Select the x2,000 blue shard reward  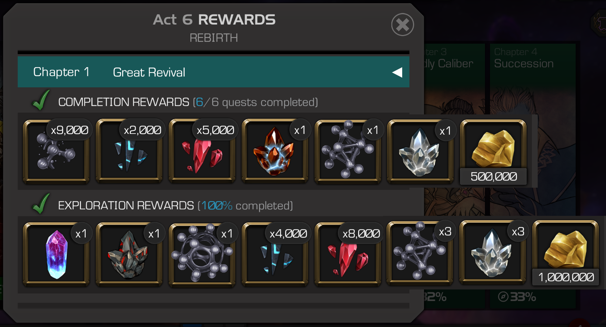tap(129, 152)
